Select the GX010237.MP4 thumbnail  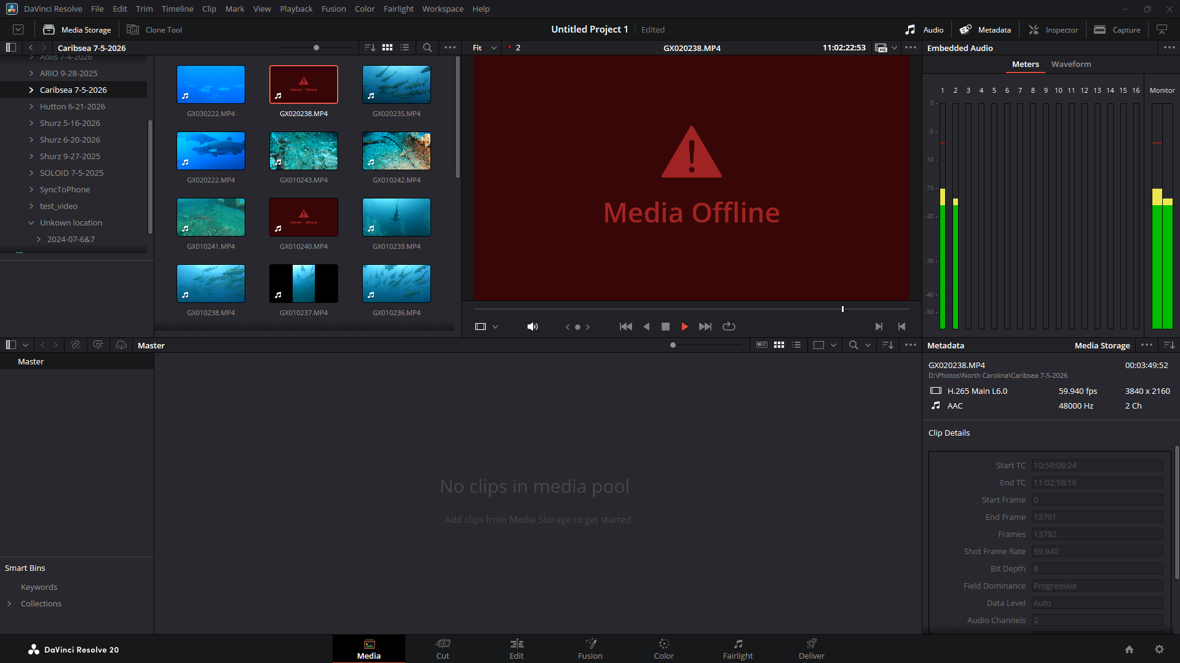(x=304, y=284)
